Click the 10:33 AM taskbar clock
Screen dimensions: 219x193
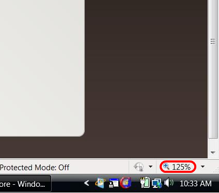196,184
